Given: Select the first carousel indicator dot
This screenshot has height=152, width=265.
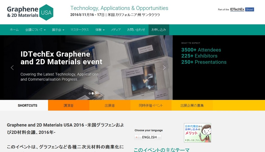Looking at the screenshot, I should (90, 93).
